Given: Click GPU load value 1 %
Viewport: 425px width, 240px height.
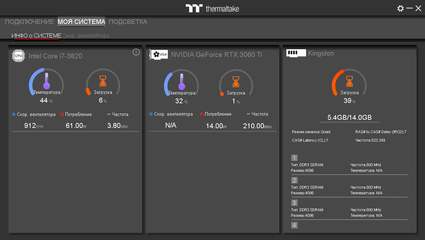Looking at the screenshot, I should click(x=236, y=101).
